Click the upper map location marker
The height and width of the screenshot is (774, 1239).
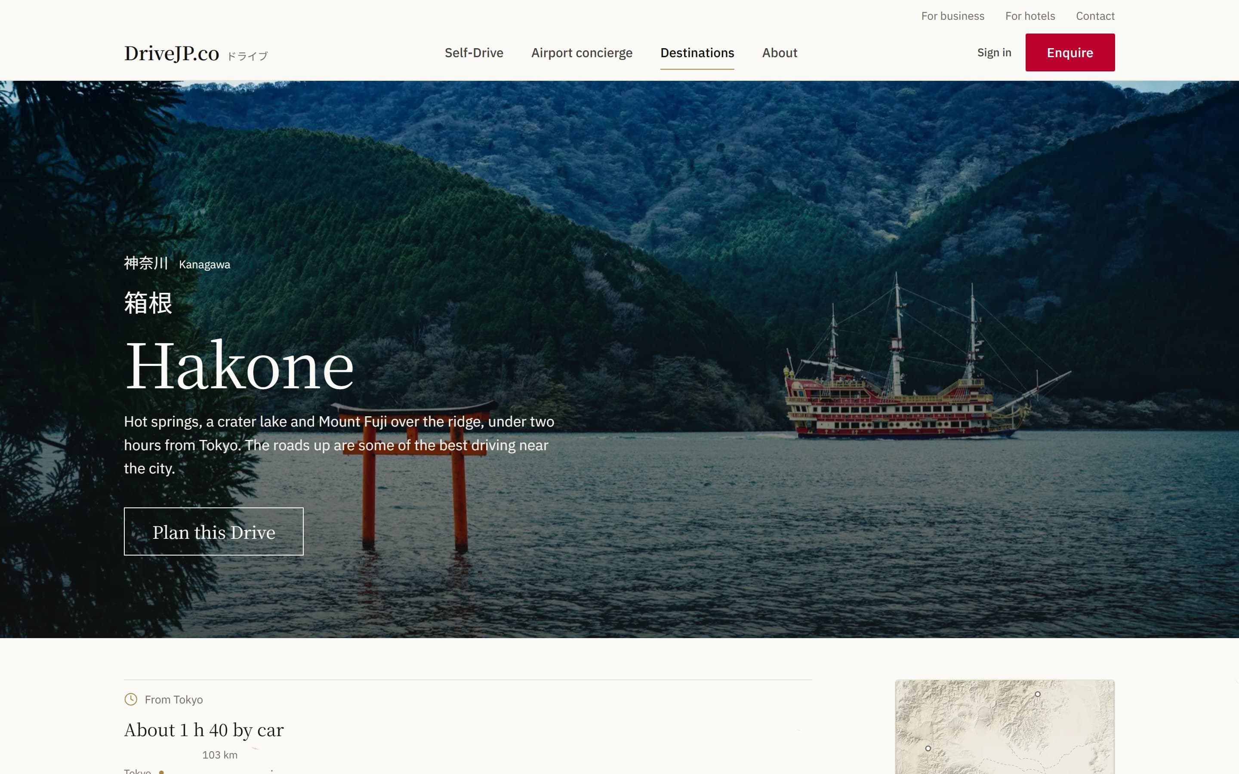(x=1037, y=694)
